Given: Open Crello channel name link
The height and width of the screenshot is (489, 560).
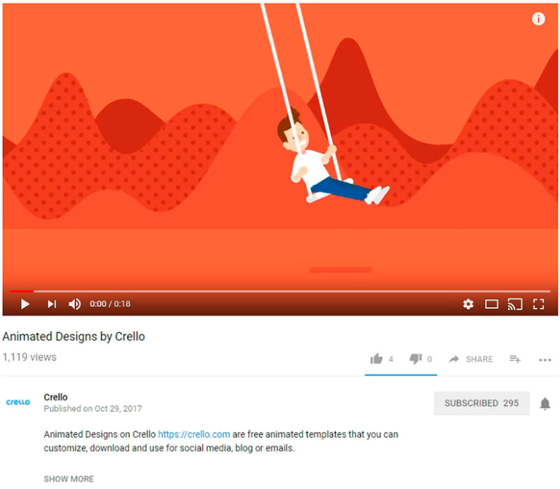Looking at the screenshot, I should [x=56, y=397].
